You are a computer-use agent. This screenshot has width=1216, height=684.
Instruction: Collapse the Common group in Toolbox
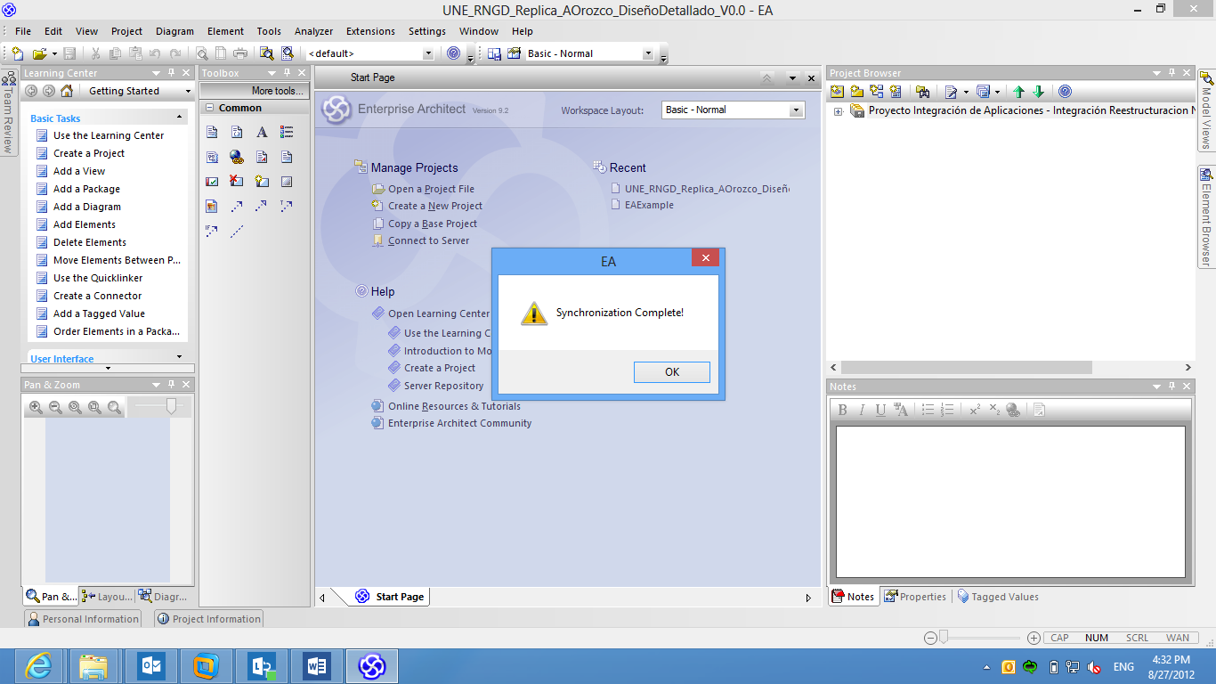209,108
